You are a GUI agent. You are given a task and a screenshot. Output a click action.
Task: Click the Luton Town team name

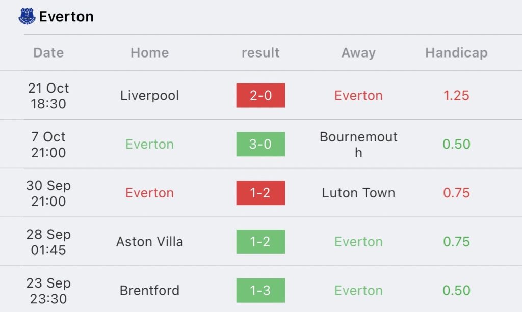(358, 193)
